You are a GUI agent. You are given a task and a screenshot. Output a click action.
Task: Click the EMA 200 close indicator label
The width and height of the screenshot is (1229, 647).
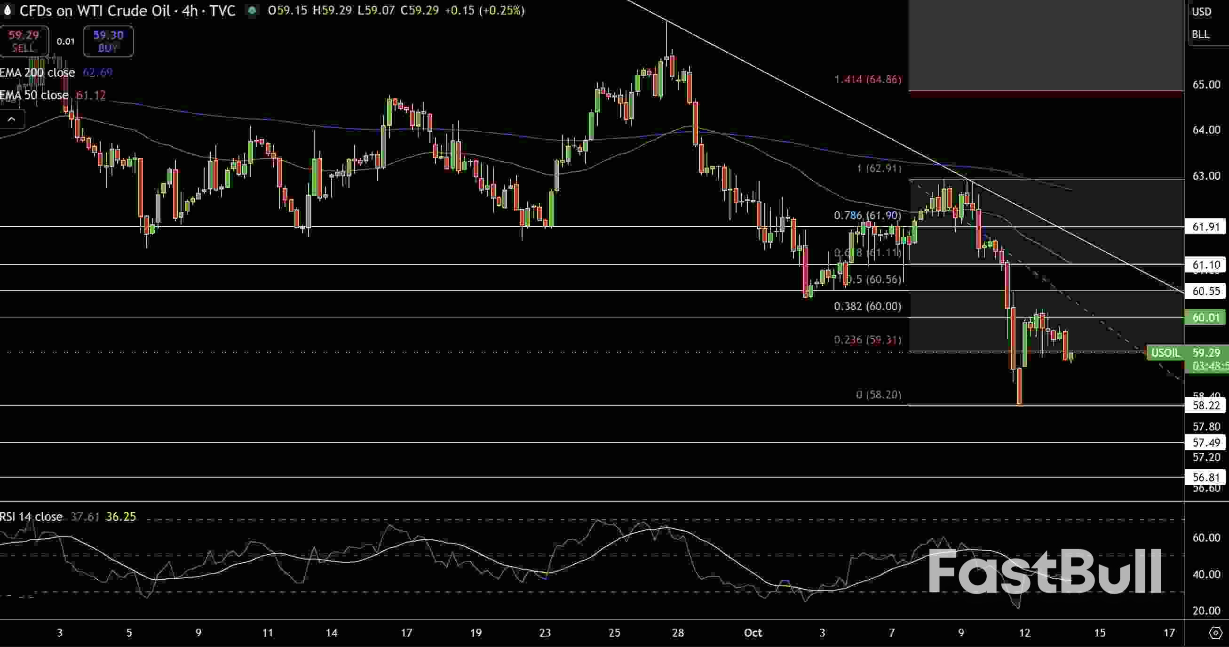(37, 72)
